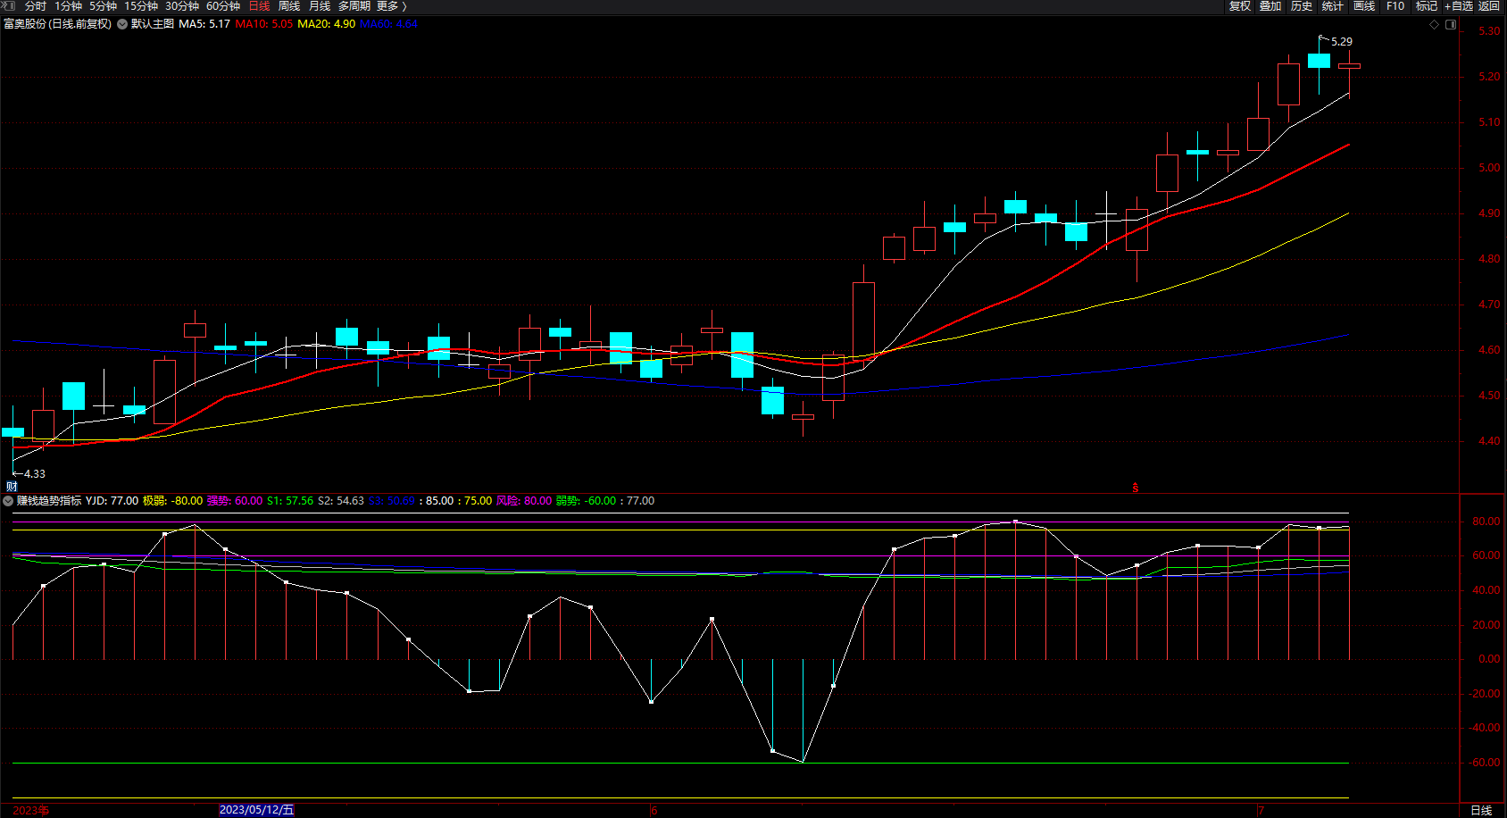Click the 0.00 indicator axis label
This screenshot has width=1507, height=818.
(x=1489, y=659)
